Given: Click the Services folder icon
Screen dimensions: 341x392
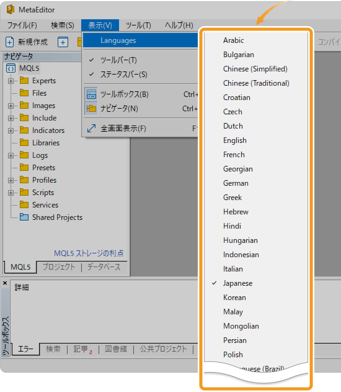Looking at the screenshot, I should pos(24,205).
